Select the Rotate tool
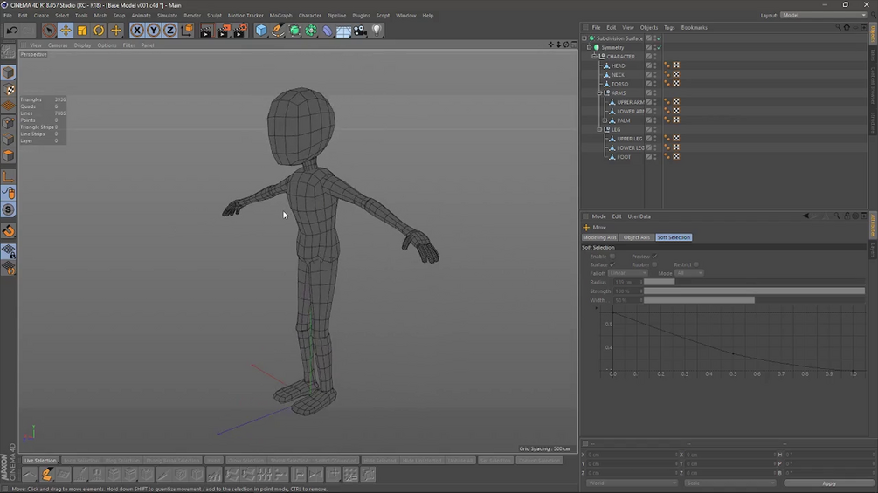Image resolution: width=878 pixels, height=493 pixels. (99, 31)
